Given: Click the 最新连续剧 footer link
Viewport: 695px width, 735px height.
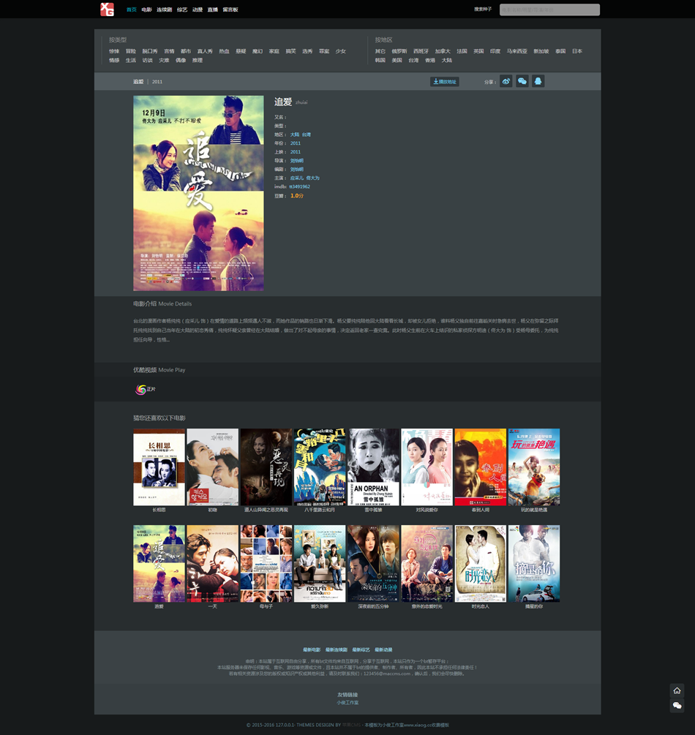Looking at the screenshot, I should click(337, 649).
